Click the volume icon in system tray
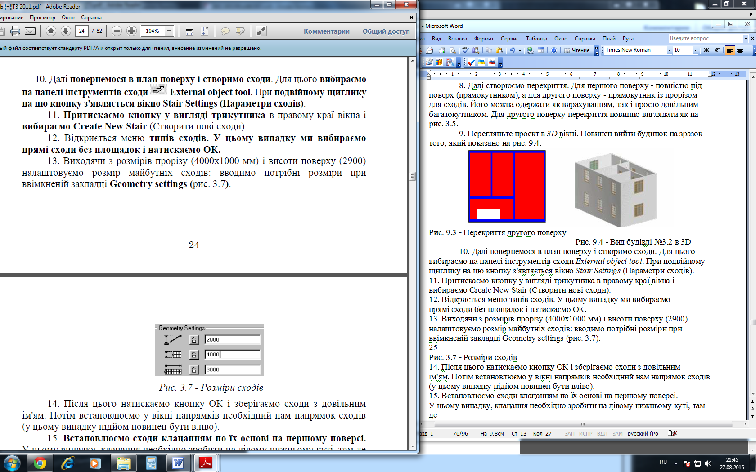The image size is (756, 472). [x=708, y=463]
